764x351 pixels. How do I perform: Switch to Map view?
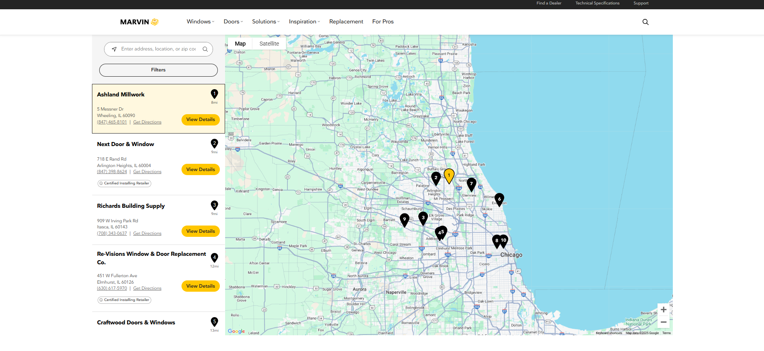pos(240,44)
